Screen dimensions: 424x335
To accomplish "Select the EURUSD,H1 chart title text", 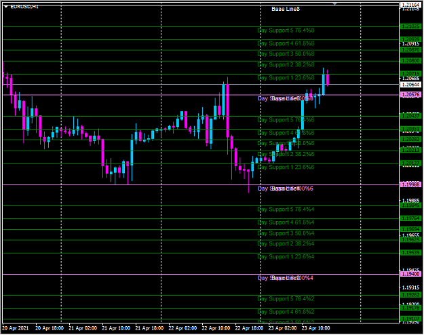I will pos(24,7).
